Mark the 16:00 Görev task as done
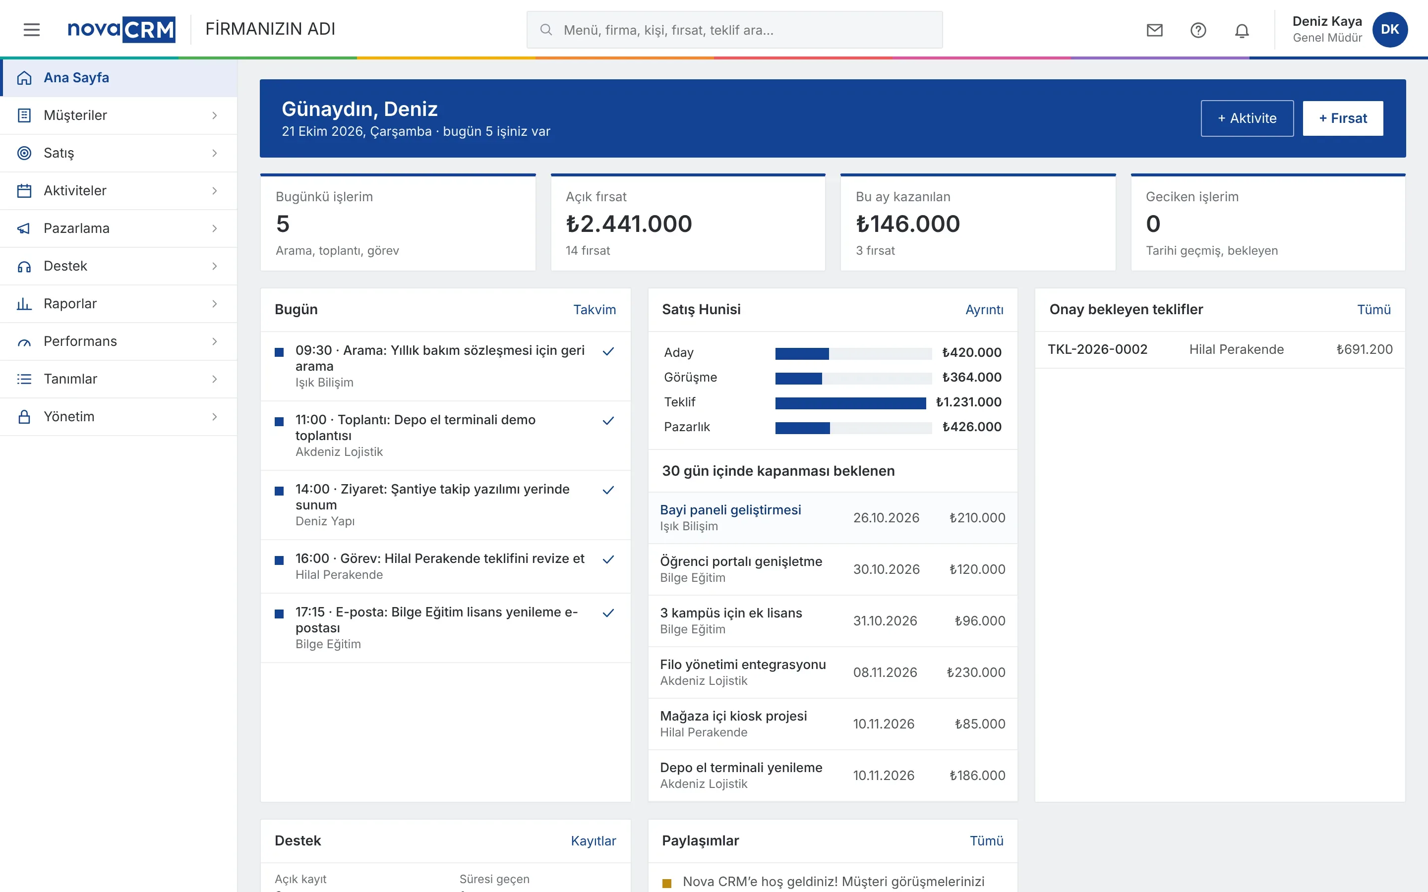Viewport: 1428px width, 892px height. pyautogui.click(x=608, y=559)
